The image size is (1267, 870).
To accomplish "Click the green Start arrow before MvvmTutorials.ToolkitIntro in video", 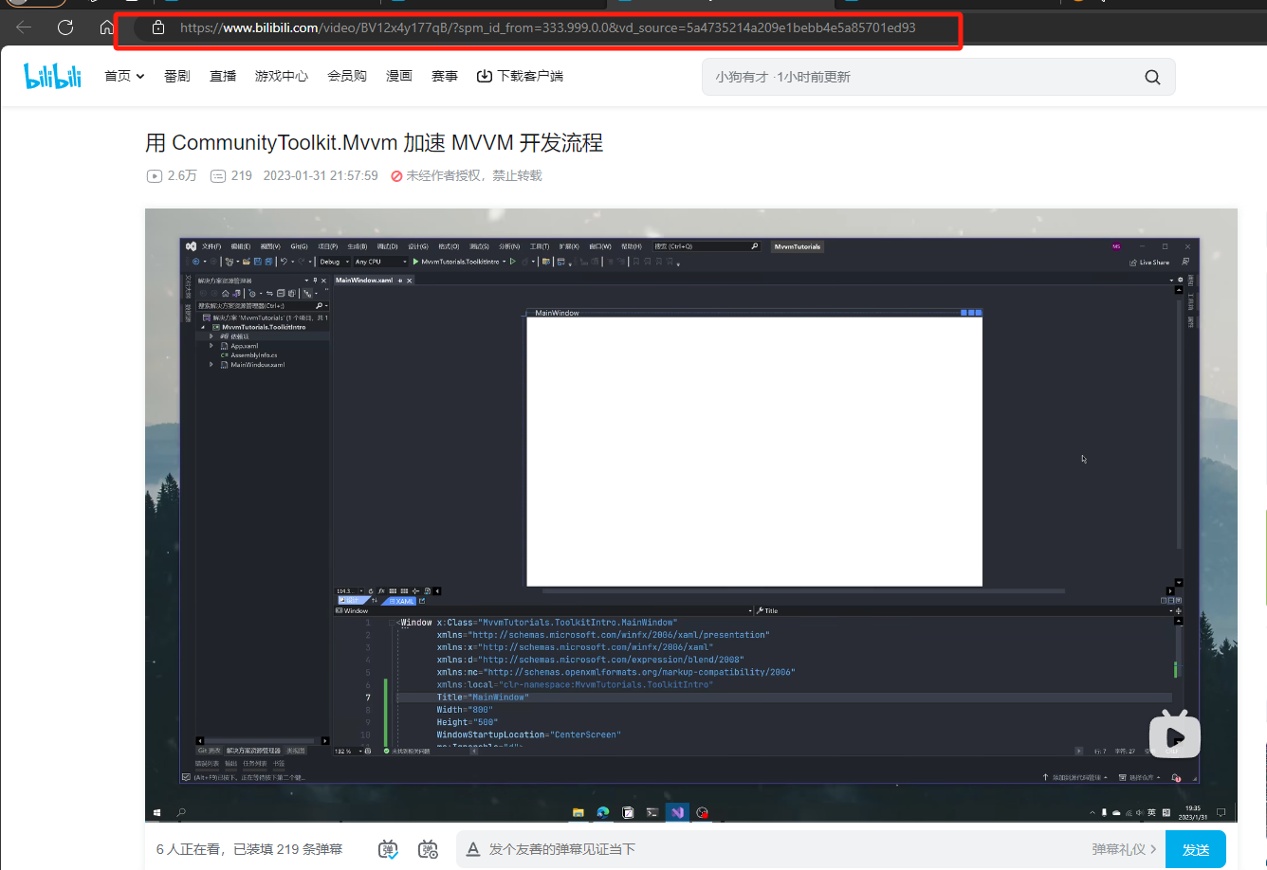I will pyautogui.click(x=415, y=262).
